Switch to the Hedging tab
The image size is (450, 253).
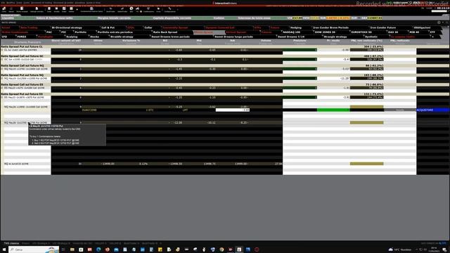[295, 28]
